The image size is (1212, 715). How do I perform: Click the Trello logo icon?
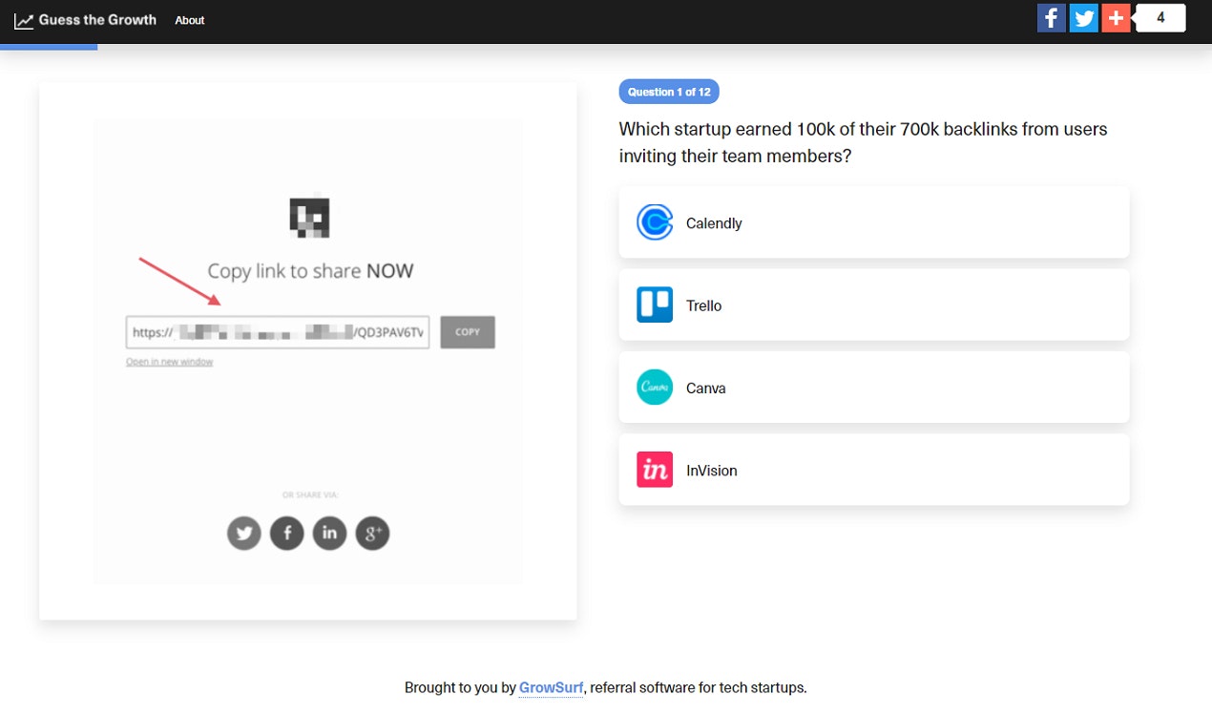click(655, 305)
